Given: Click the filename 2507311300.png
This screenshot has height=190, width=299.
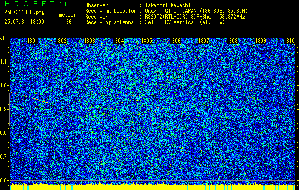Looking at the screenshot, I should coord(24,13).
